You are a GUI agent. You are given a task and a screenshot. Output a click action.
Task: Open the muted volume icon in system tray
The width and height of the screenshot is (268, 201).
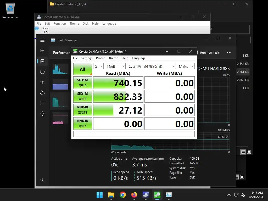click(x=243, y=195)
